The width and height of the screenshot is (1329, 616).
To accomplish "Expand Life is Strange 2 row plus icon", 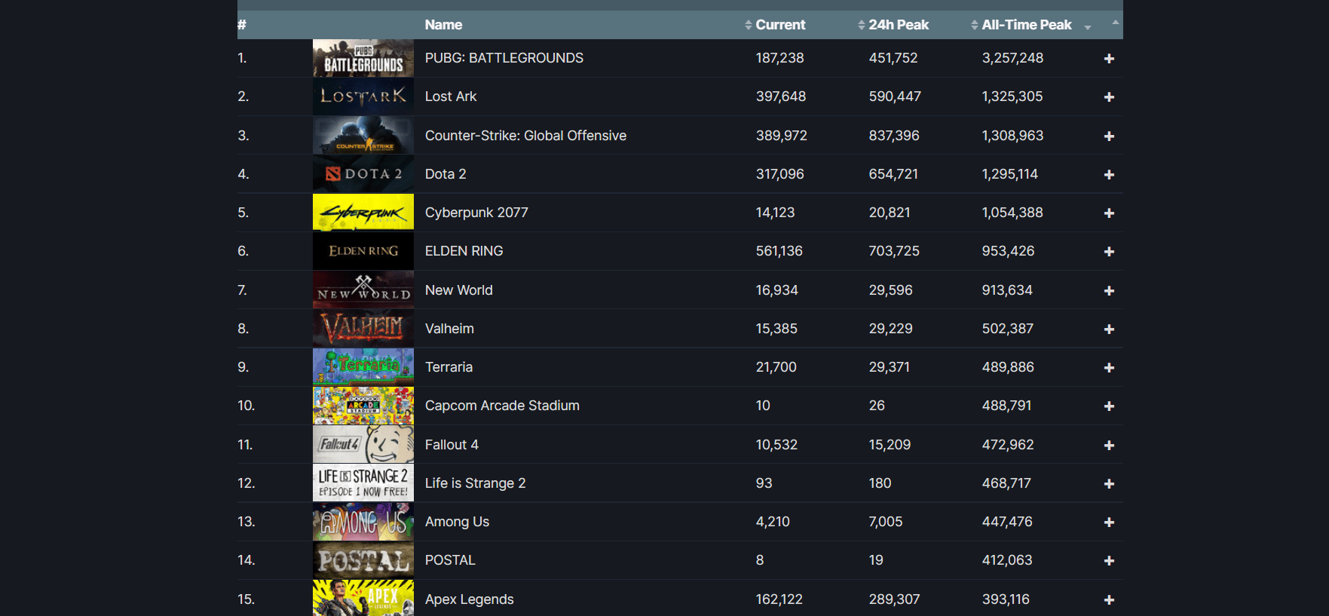I will [x=1109, y=484].
